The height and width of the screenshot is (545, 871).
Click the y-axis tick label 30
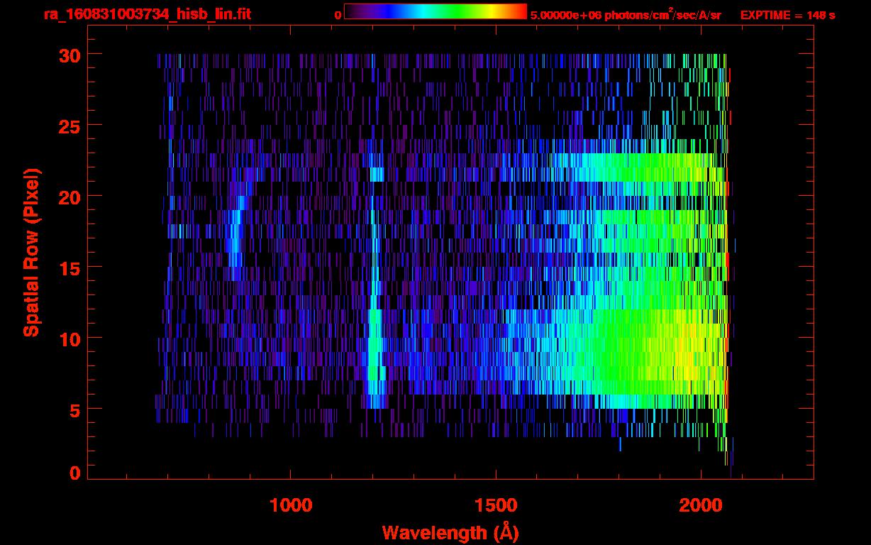pyautogui.click(x=70, y=55)
